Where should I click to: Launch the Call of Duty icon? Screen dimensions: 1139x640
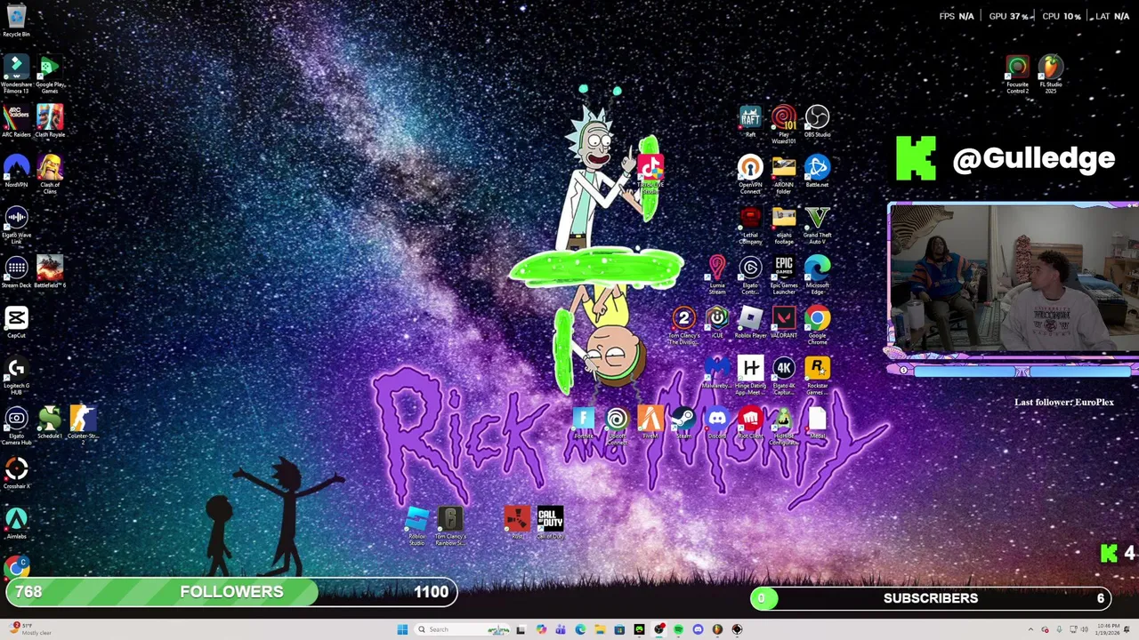[x=550, y=523]
